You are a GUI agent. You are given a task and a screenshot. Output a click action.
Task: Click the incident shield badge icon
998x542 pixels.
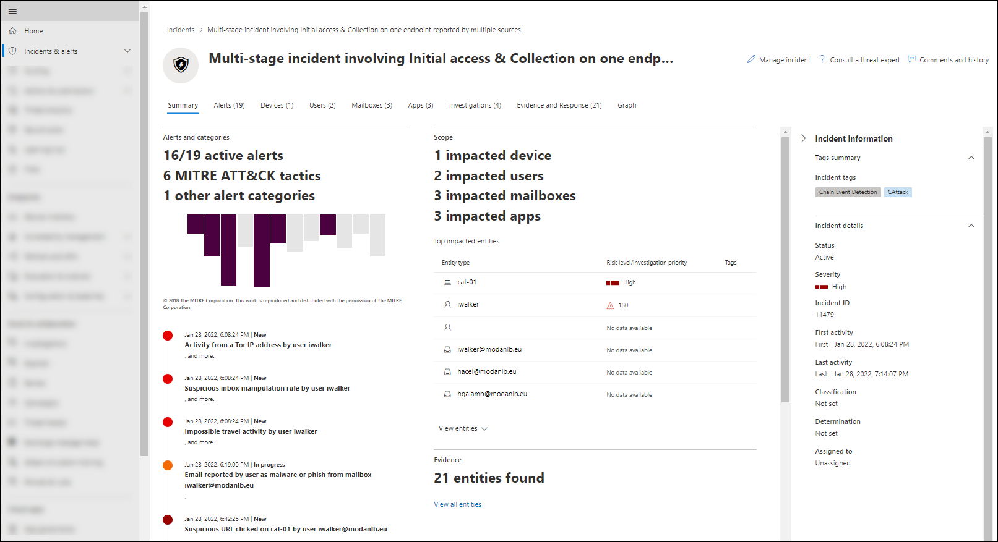181,64
